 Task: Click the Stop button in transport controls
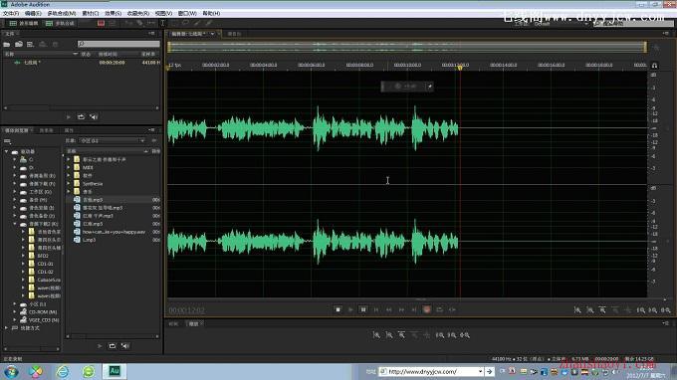(x=338, y=309)
